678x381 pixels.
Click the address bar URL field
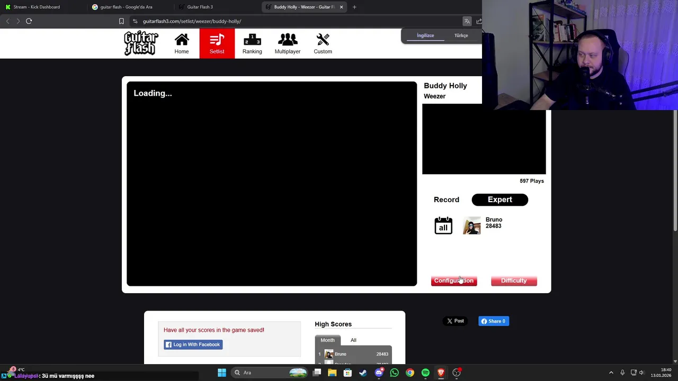pos(297,21)
